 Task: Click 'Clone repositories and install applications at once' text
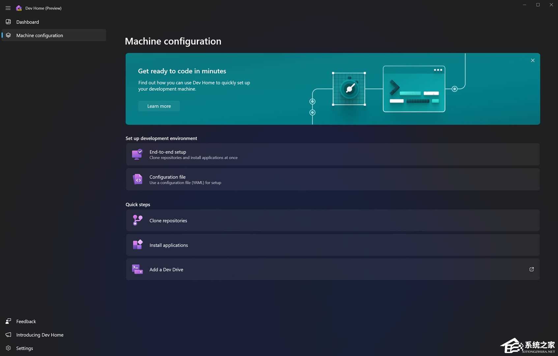pyautogui.click(x=193, y=158)
